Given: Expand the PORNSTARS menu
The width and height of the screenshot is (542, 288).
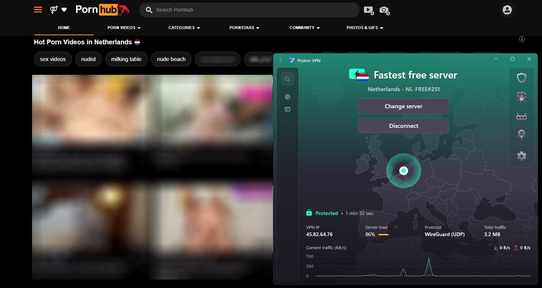Looking at the screenshot, I should point(244,28).
